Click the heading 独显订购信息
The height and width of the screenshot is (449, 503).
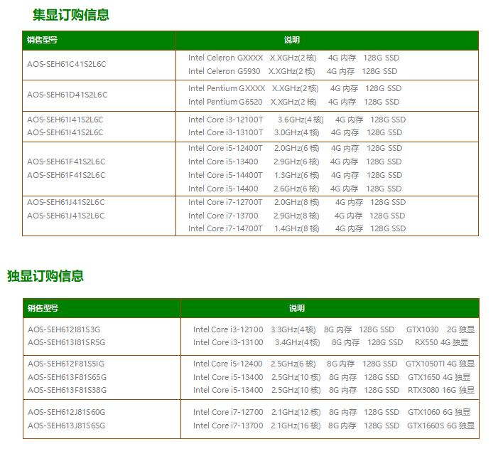[45, 276]
